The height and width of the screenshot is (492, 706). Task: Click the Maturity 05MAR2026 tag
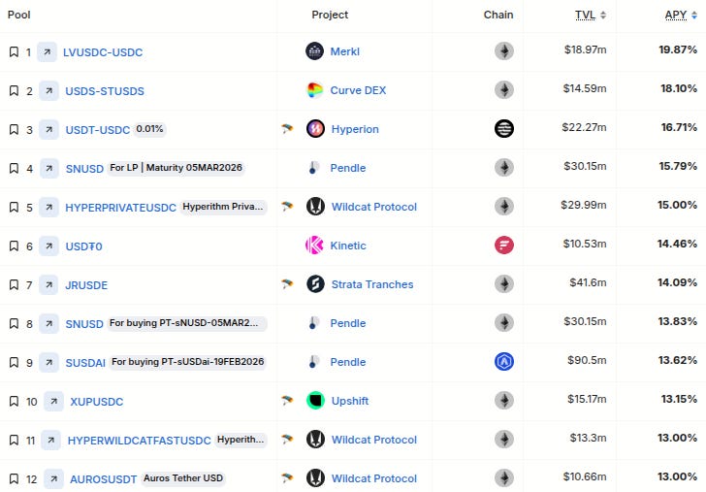tap(176, 168)
